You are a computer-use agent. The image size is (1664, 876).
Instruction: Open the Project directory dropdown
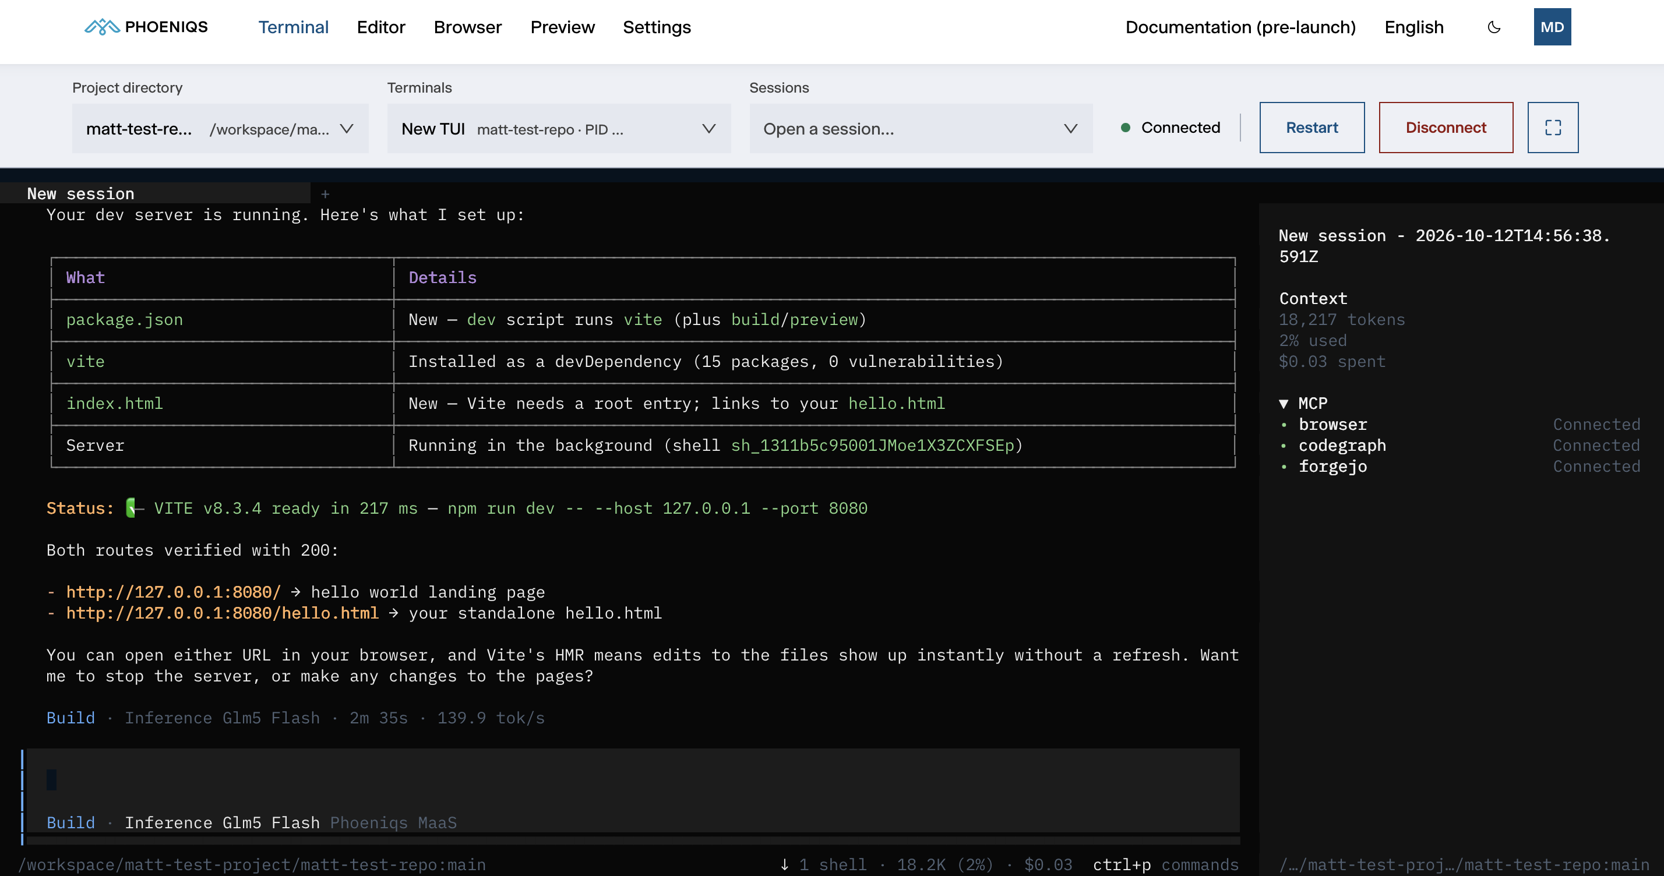[x=220, y=129]
